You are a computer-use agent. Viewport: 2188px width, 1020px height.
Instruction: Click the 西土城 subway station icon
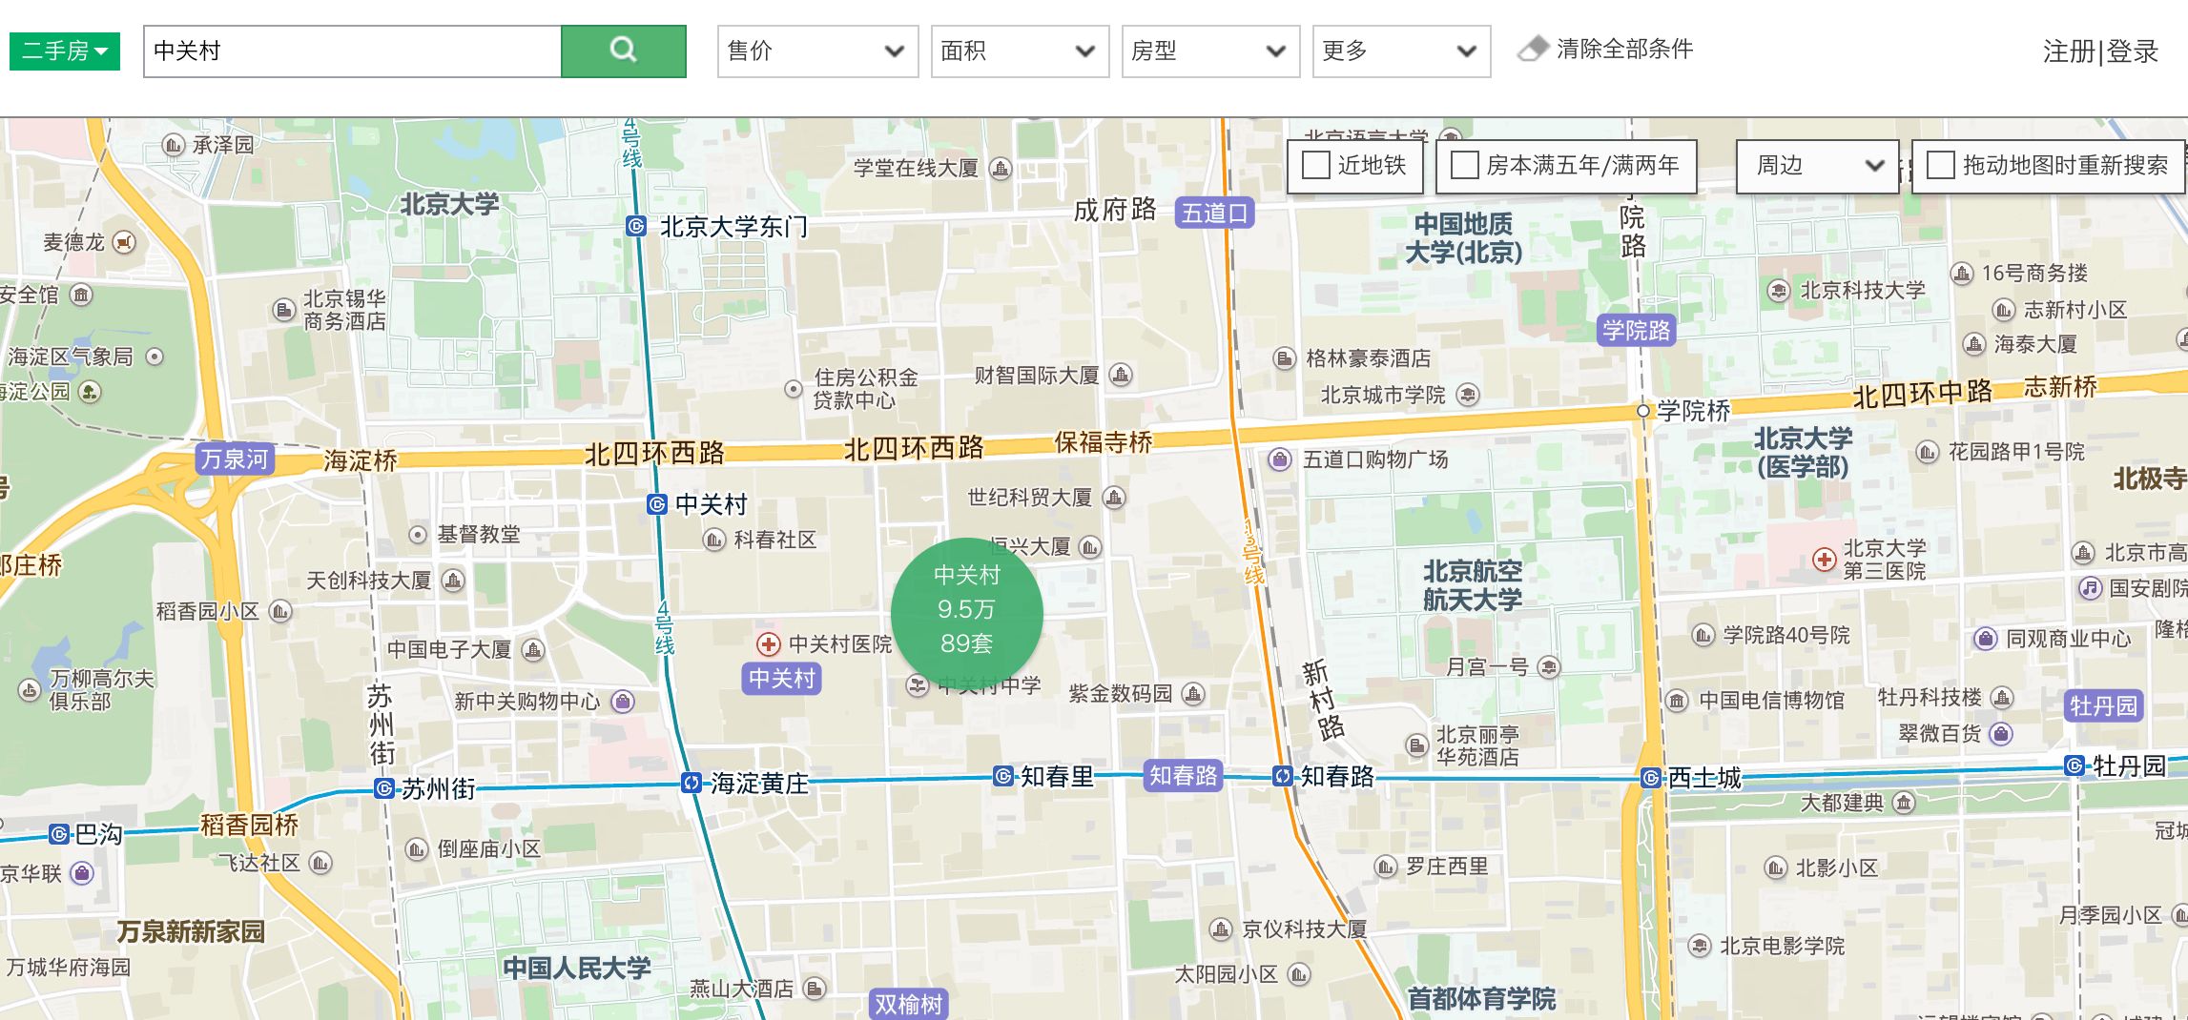pyautogui.click(x=1651, y=778)
